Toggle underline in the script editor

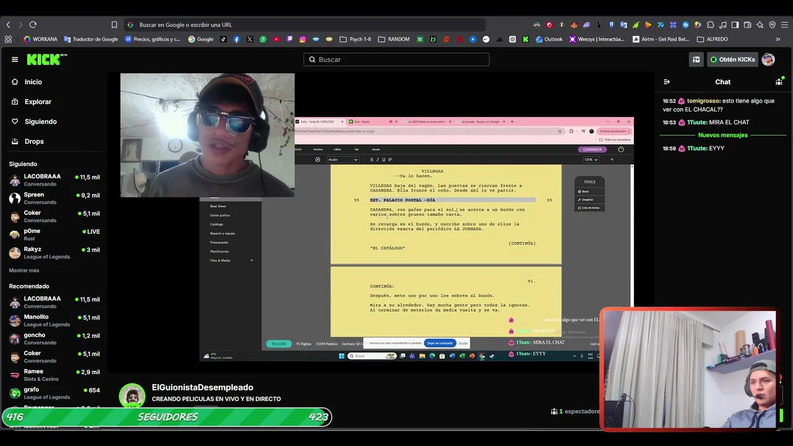click(x=383, y=160)
